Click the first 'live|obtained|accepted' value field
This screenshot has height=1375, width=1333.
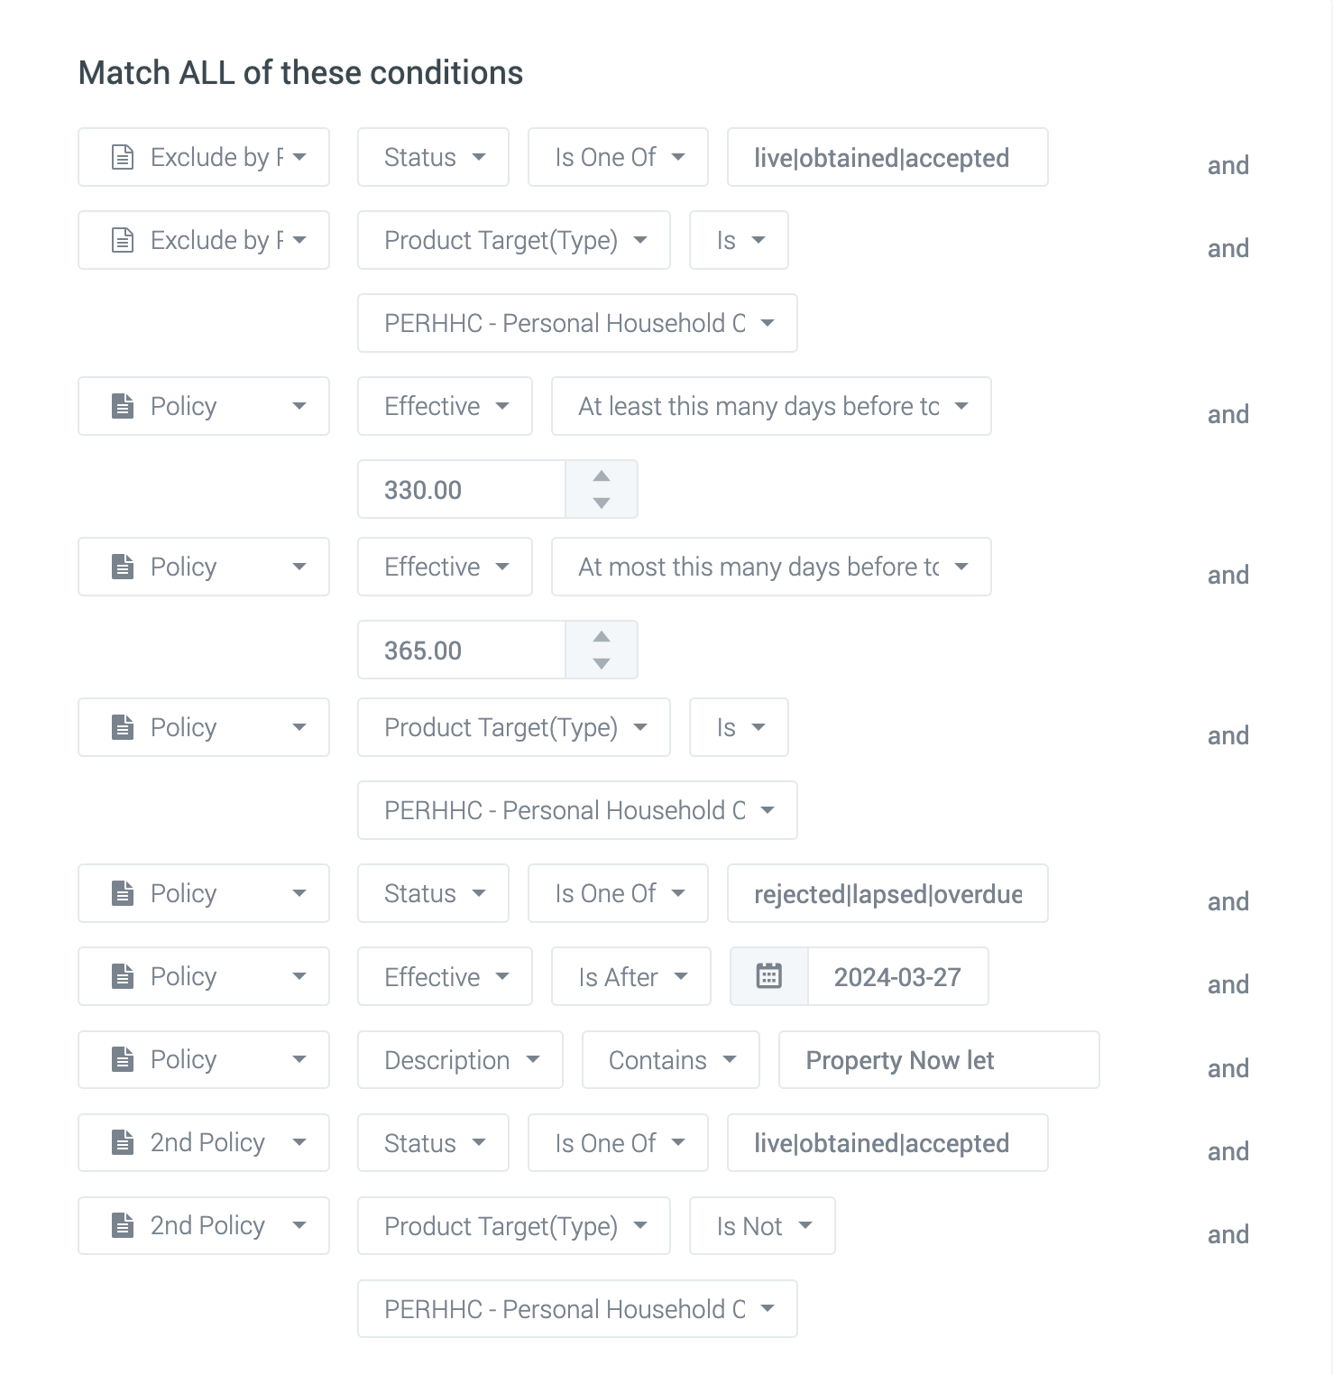(887, 158)
